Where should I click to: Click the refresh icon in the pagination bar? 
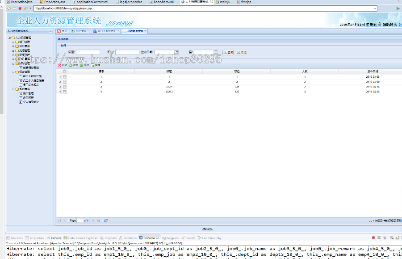pyautogui.click(x=106, y=220)
